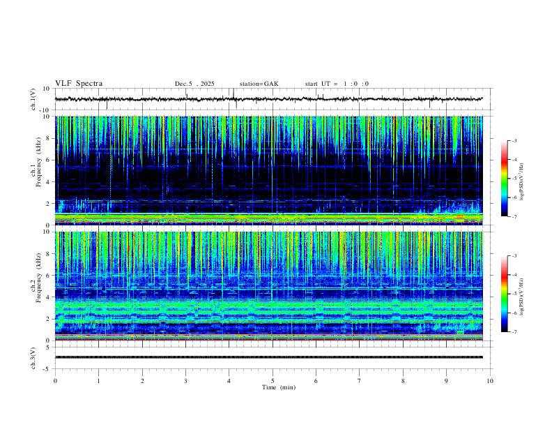
Task: Click time axis tick label "9"
Action: 446,381
